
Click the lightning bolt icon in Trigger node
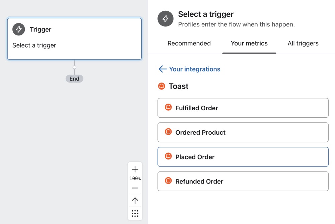[19, 29]
